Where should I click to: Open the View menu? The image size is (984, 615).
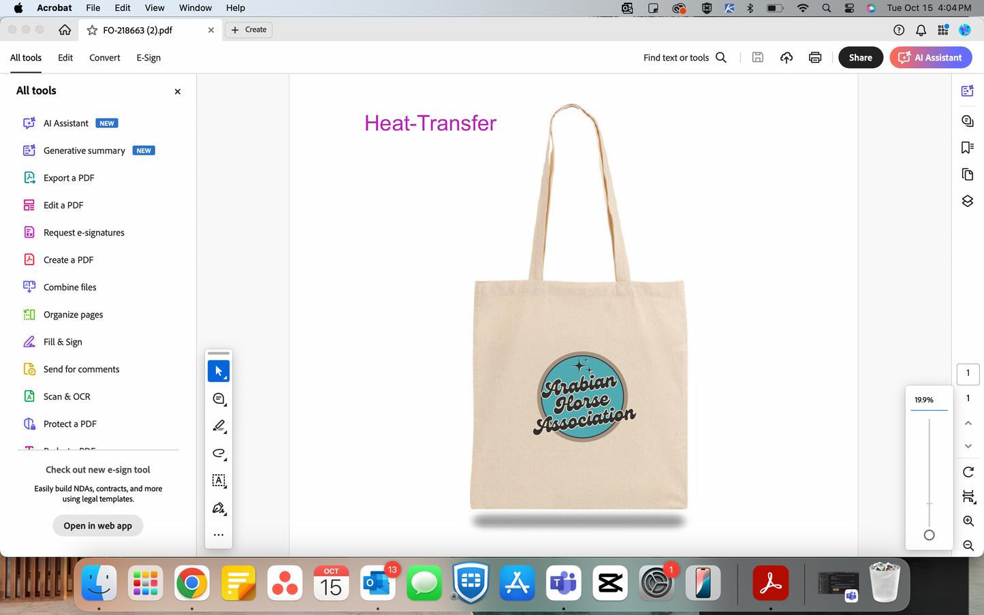(155, 8)
